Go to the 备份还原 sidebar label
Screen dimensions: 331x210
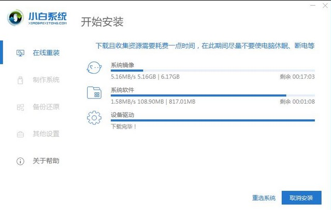46,107
